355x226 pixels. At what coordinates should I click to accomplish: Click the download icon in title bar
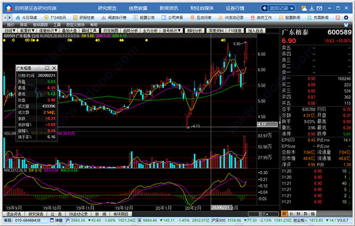[312, 8]
